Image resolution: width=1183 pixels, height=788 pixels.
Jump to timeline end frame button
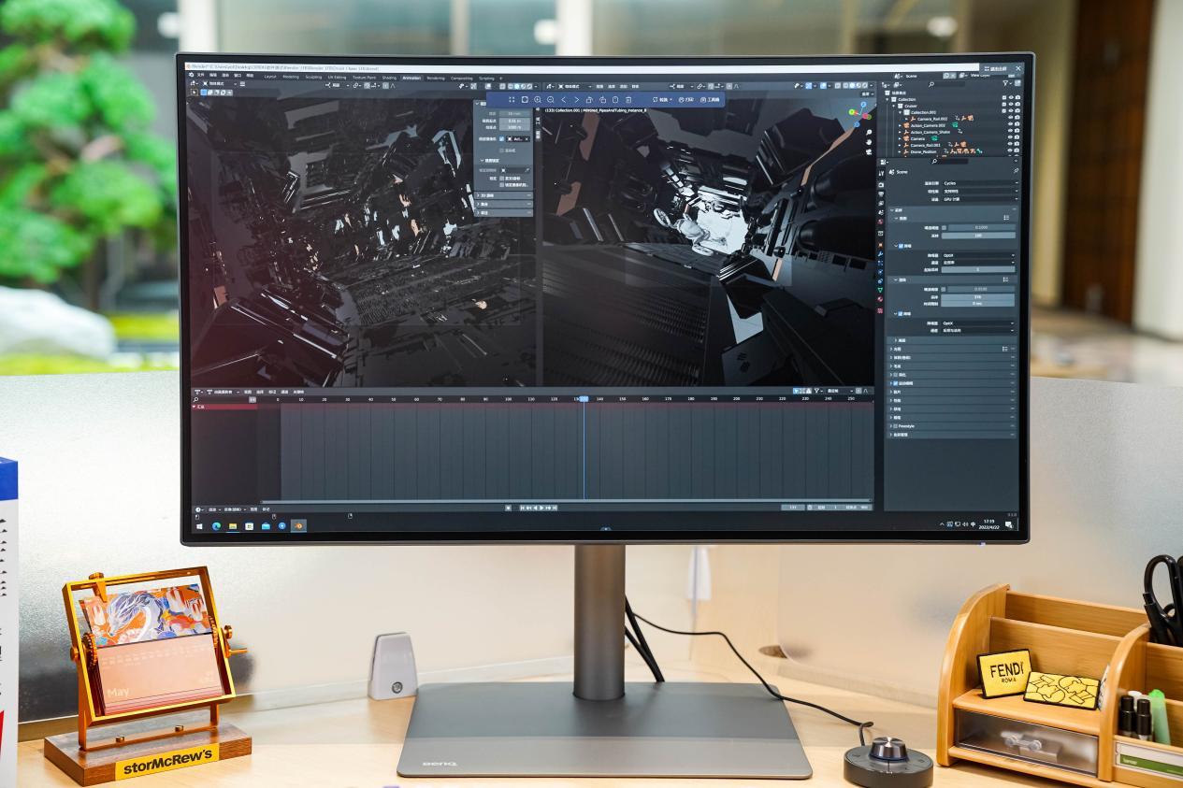pyautogui.click(x=555, y=508)
